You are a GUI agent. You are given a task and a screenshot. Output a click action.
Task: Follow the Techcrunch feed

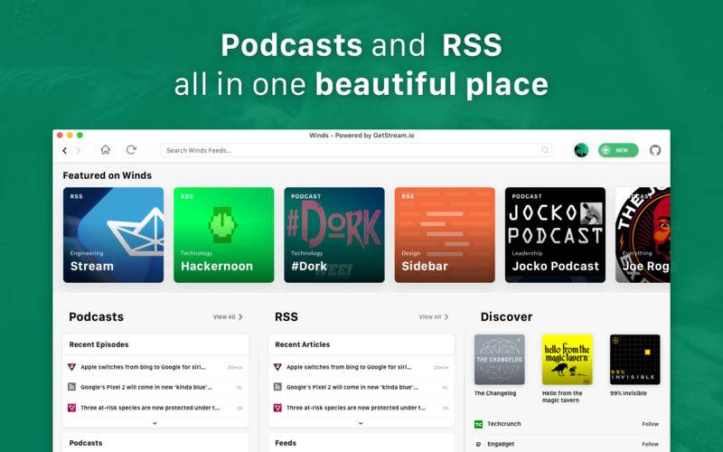[x=650, y=424]
